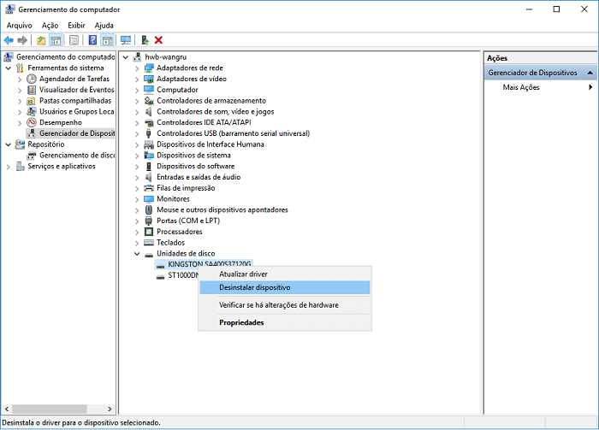This screenshot has width=599, height=430.
Task: Collapse the Repositório tree node
Action: (x=8, y=144)
